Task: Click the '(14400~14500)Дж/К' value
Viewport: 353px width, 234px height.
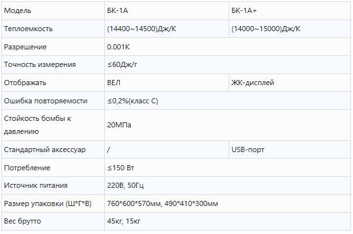Action: tap(141, 29)
